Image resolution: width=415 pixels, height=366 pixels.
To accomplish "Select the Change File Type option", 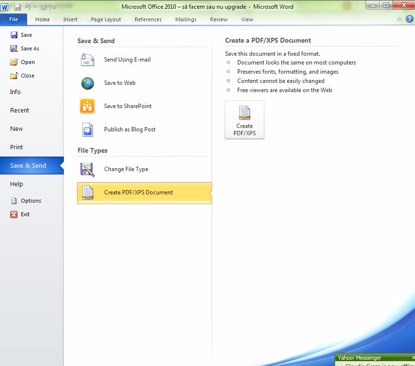I will (x=144, y=169).
